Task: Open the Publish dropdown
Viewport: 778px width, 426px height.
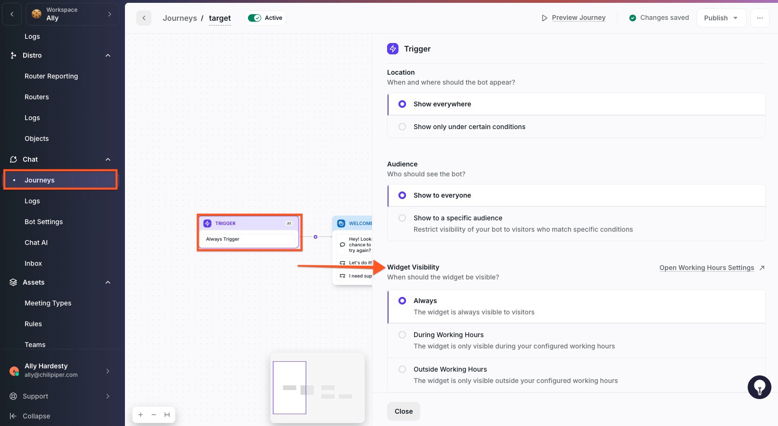Action: pos(721,18)
